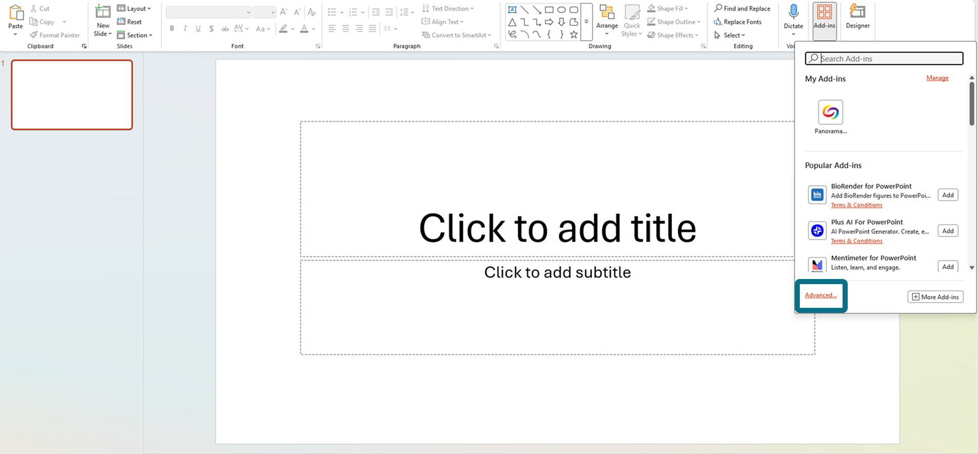Click the Cut scissors icon
Image resolution: width=978 pixels, height=454 pixels.
tap(34, 8)
